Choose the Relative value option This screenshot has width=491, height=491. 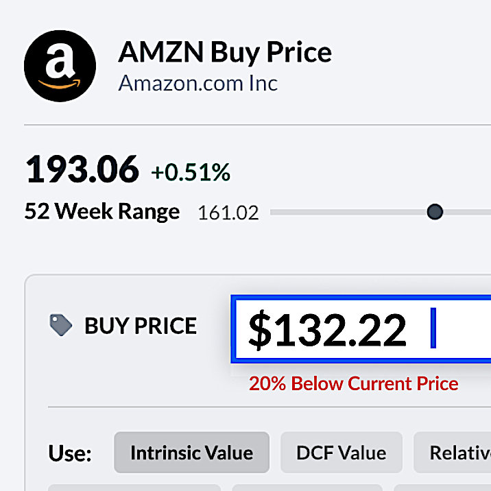tap(453, 453)
